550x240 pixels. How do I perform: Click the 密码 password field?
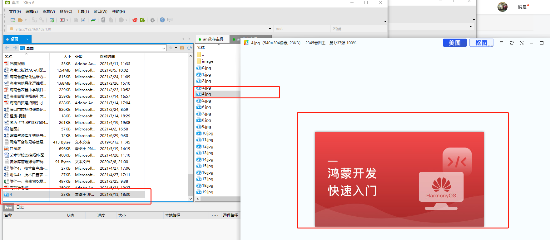point(359,29)
